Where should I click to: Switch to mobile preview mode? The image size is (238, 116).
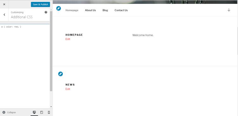(x=49, y=113)
